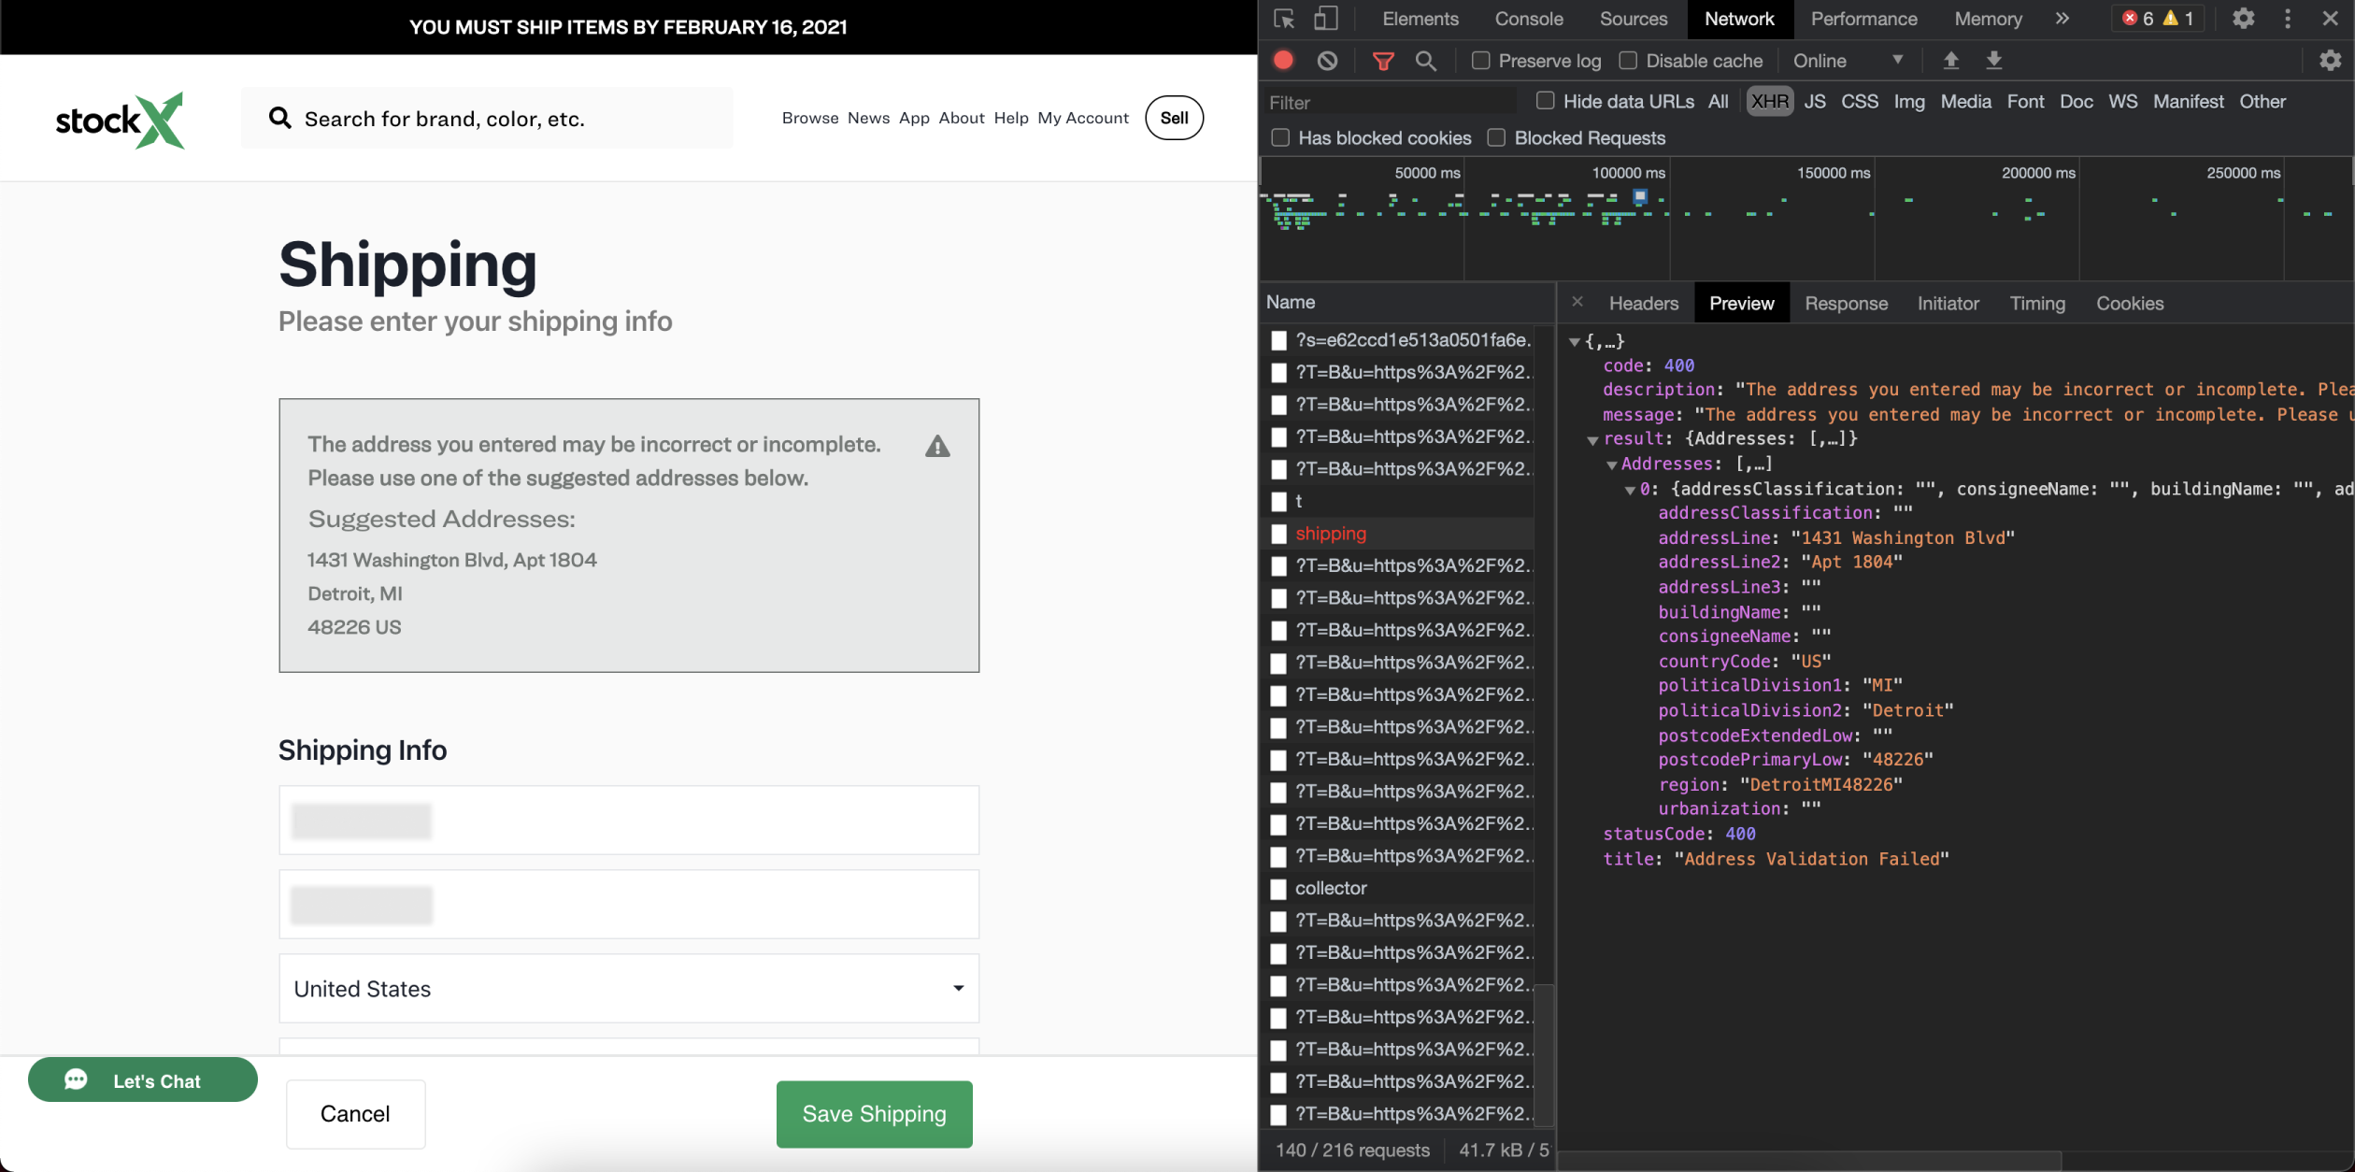The image size is (2355, 1172).
Task: Open network search magnifier icon
Action: coord(1425,61)
